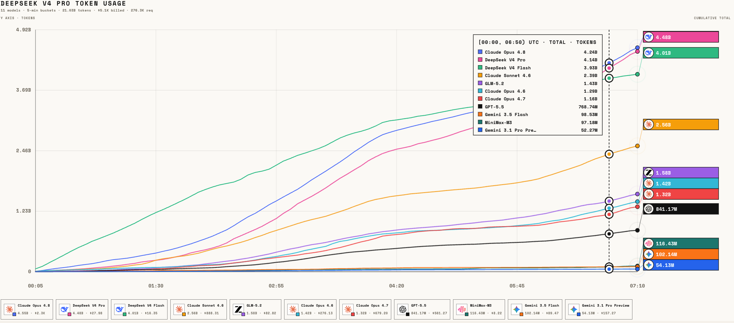Click '841.17M · $561.27' in the GPT-5.5 card

(429, 313)
